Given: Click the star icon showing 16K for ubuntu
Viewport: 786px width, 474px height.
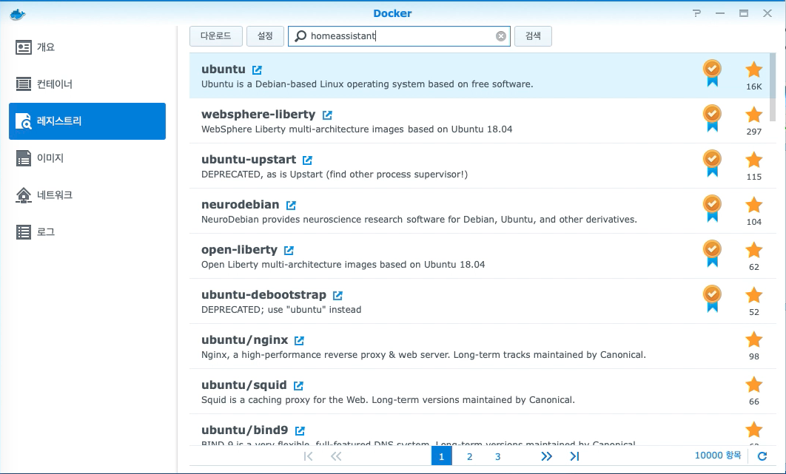Looking at the screenshot, I should click(753, 70).
